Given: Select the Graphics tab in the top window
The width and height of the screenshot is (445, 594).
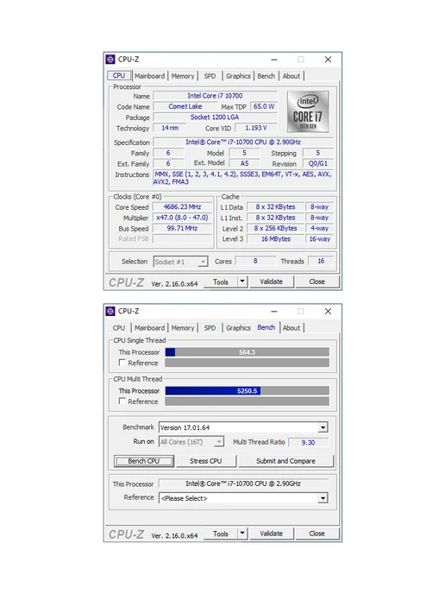Looking at the screenshot, I should pyautogui.click(x=238, y=76).
